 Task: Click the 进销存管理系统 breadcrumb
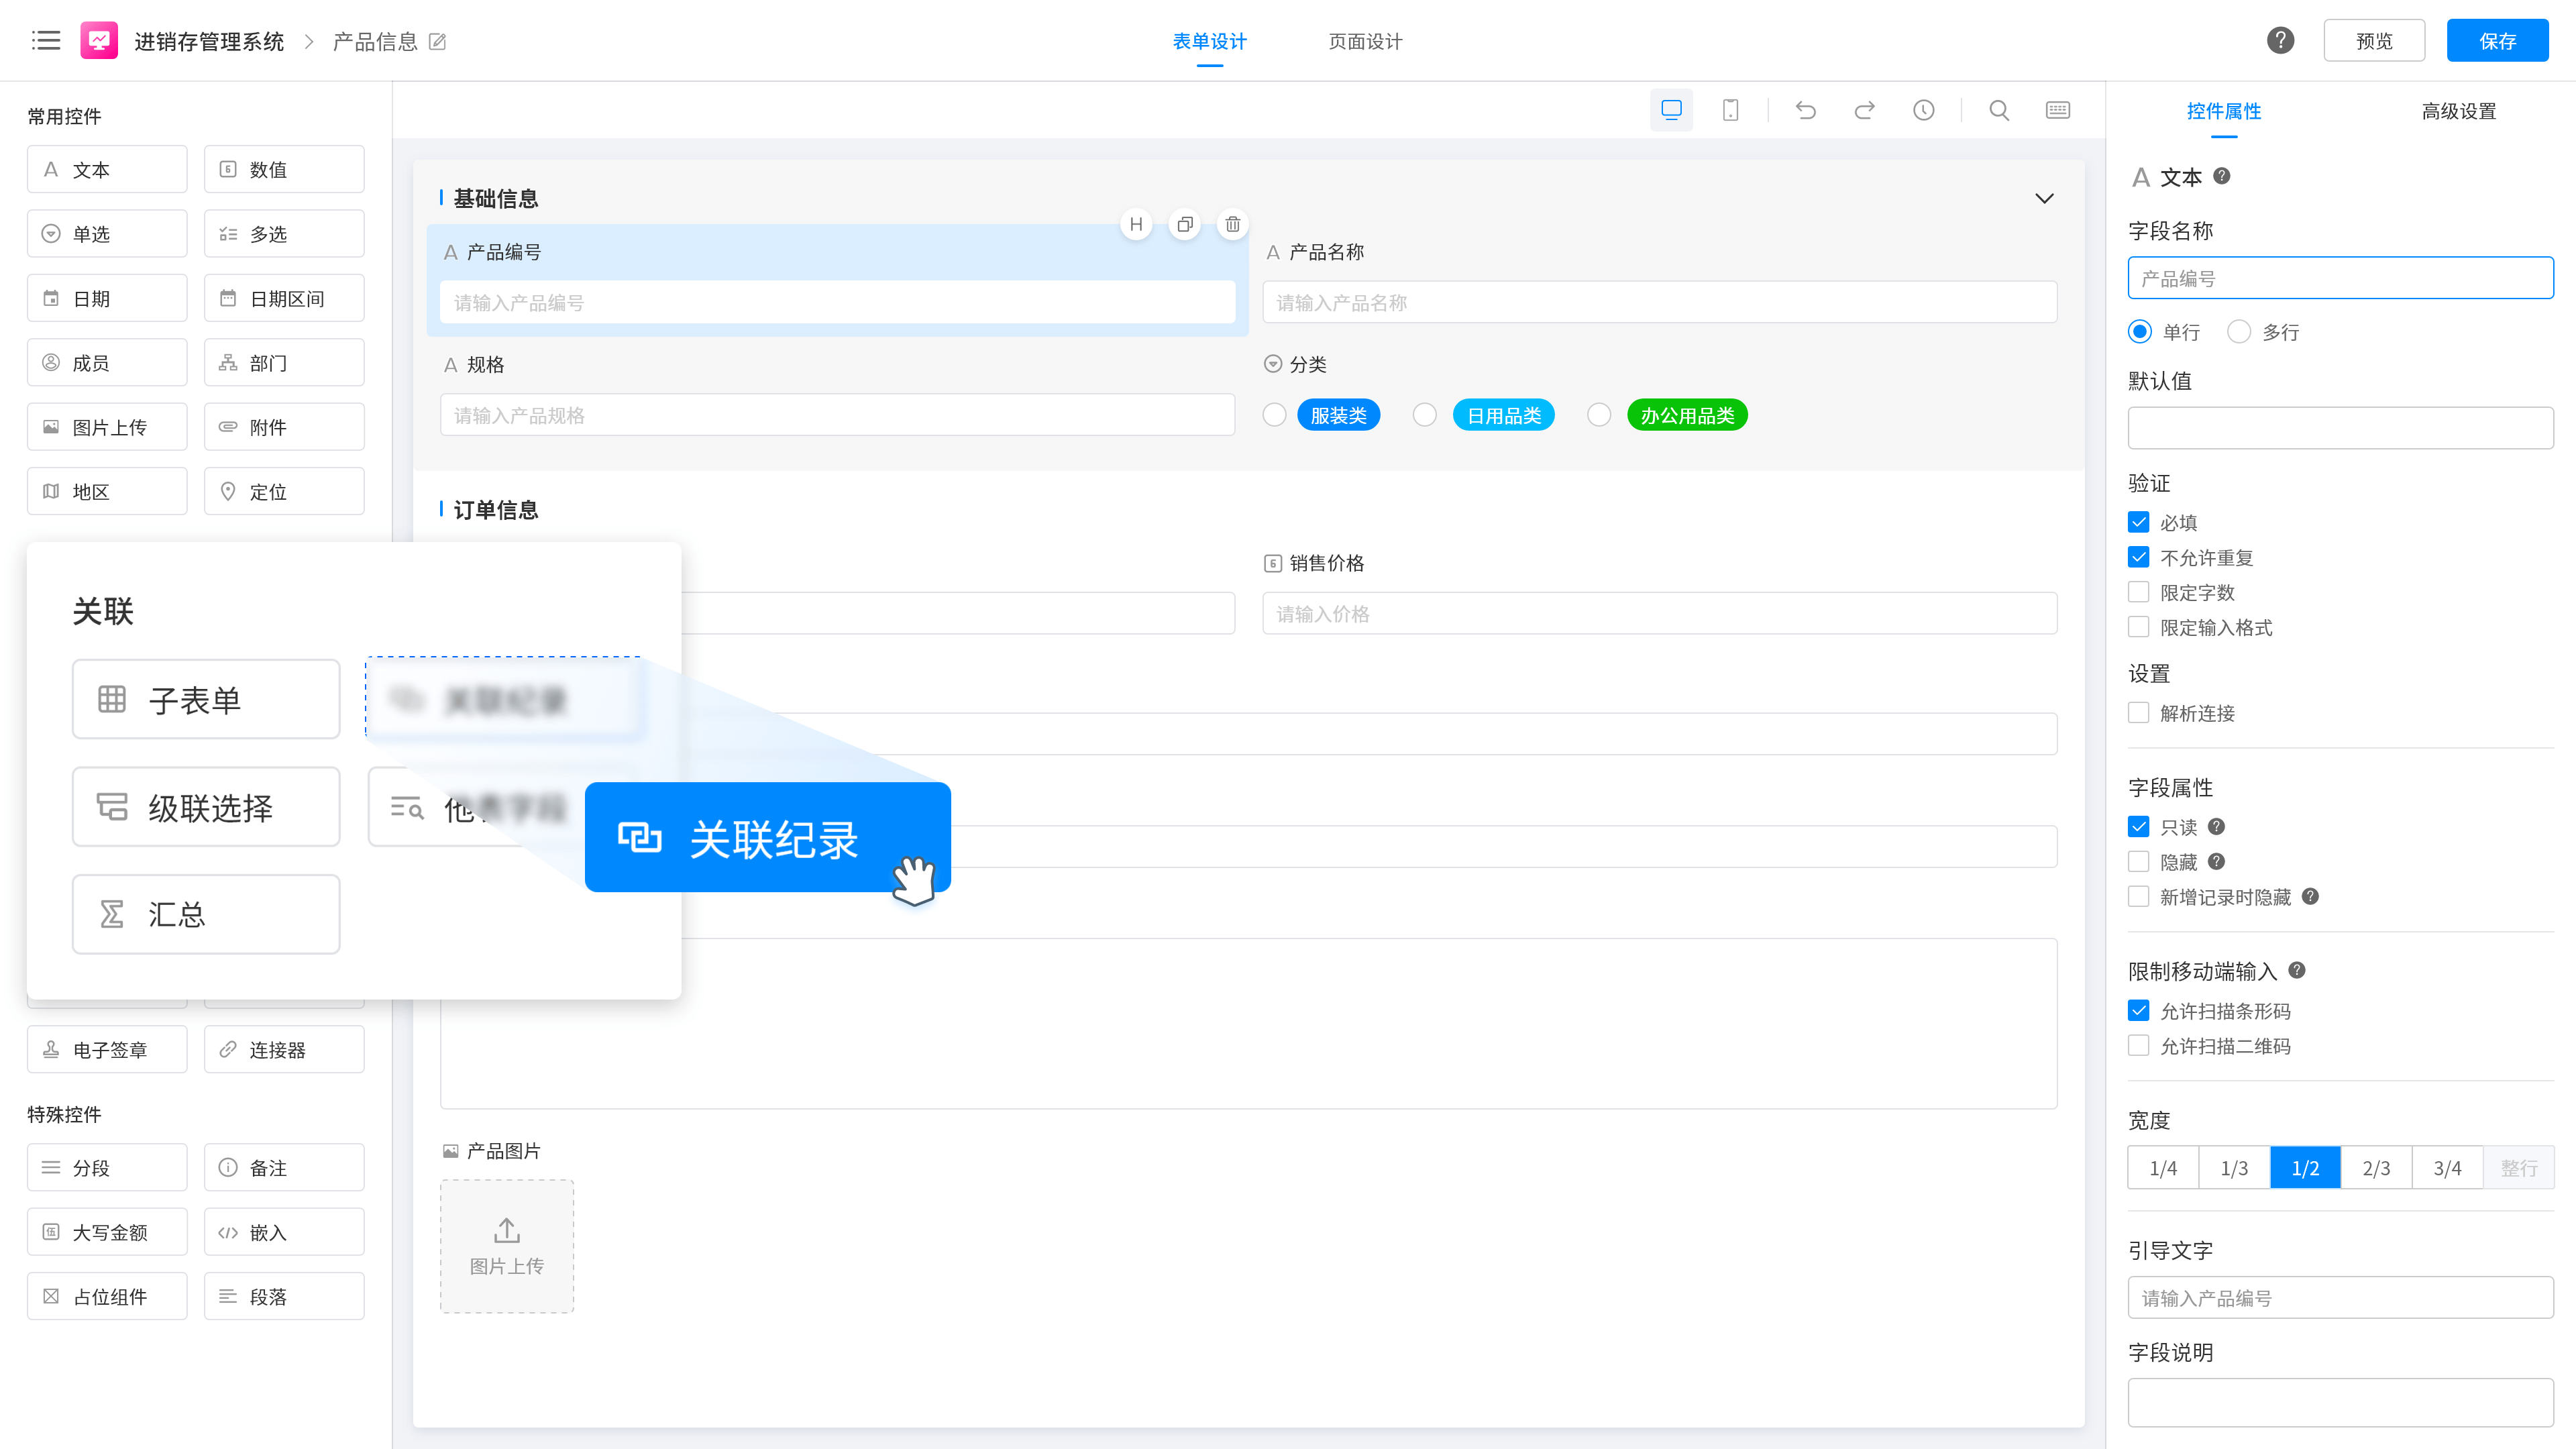209,41
